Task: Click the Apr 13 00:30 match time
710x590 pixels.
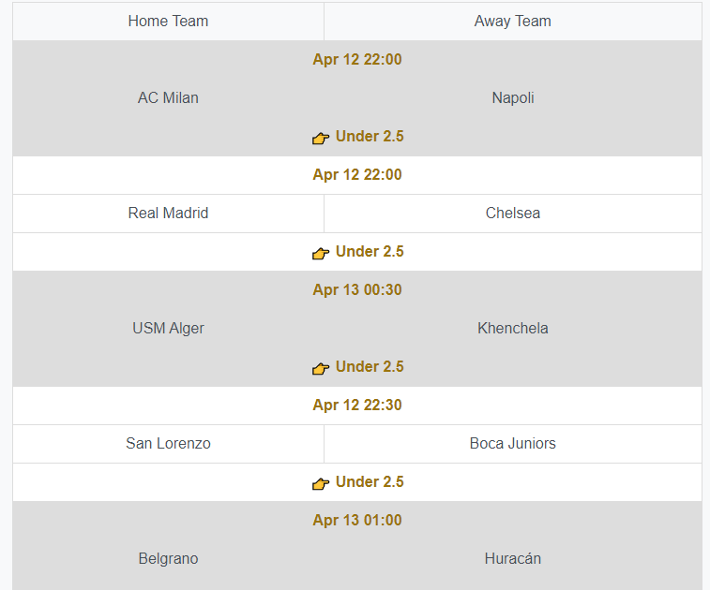Action: tap(357, 289)
